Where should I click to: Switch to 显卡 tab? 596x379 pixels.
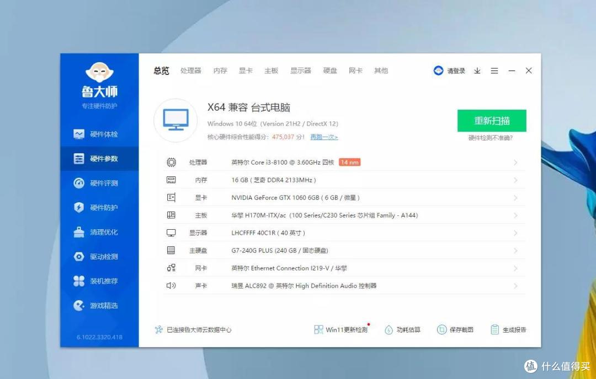coord(246,71)
